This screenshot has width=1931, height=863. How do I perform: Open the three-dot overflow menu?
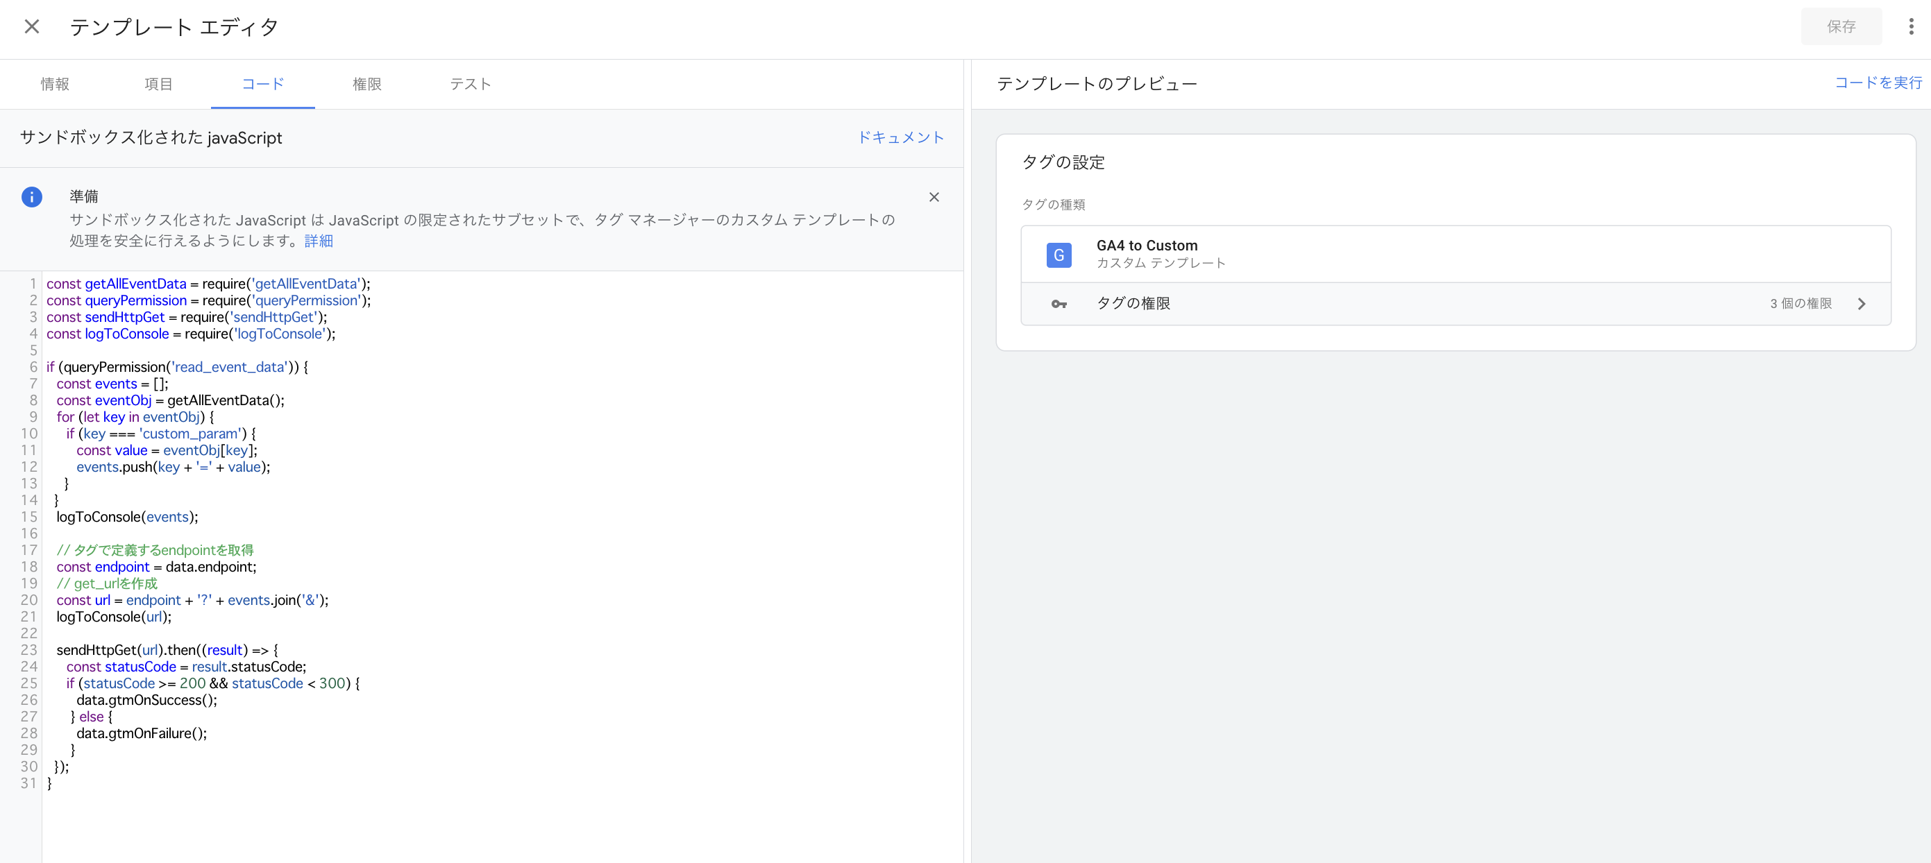coord(1911,26)
